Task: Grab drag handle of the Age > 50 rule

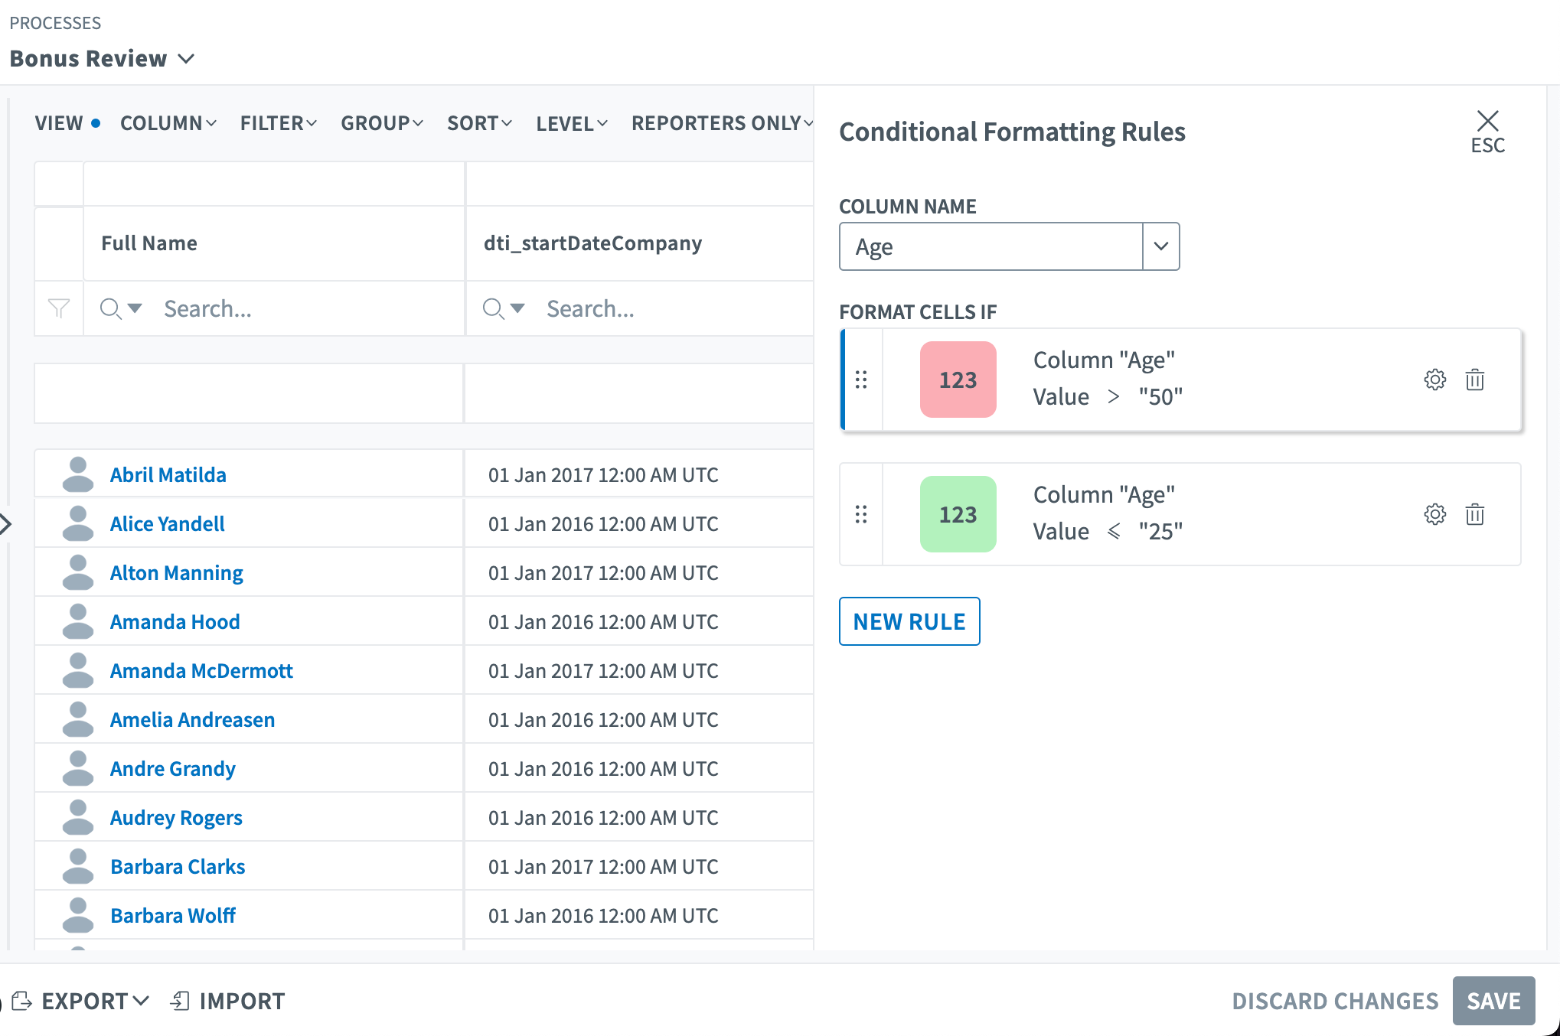Action: click(861, 380)
